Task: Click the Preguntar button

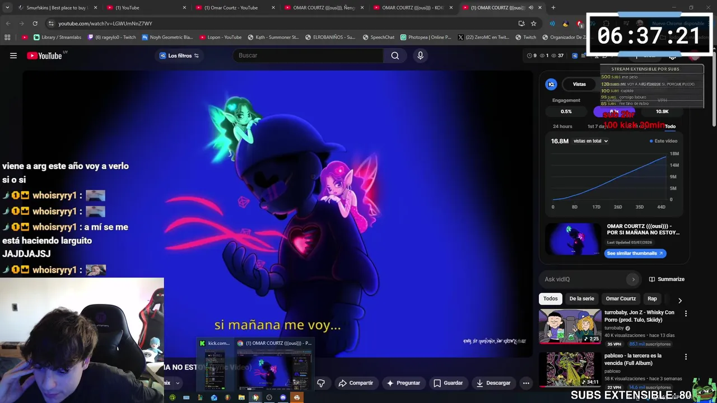Action: [x=403, y=383]
